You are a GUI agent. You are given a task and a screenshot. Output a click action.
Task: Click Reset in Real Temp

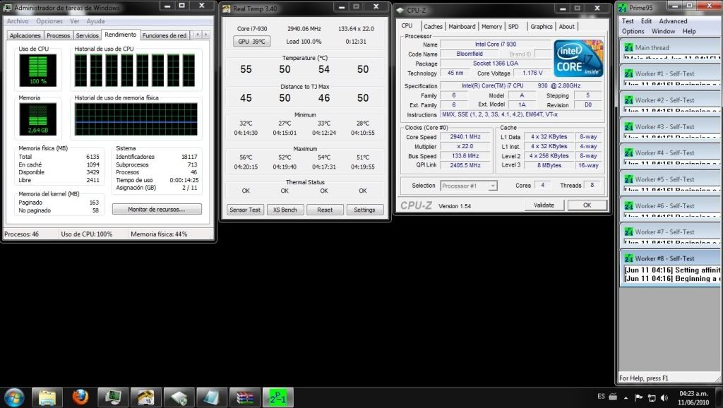(325, 210)
